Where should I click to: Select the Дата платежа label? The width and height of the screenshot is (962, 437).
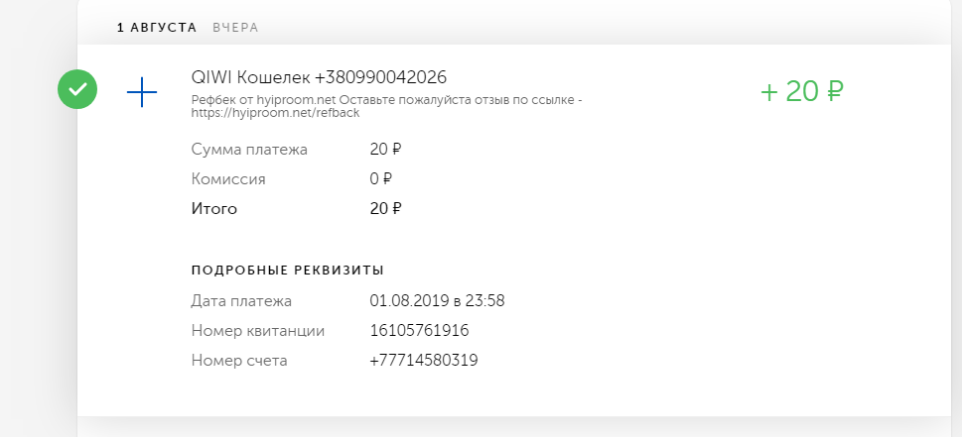tap(241, 301)
